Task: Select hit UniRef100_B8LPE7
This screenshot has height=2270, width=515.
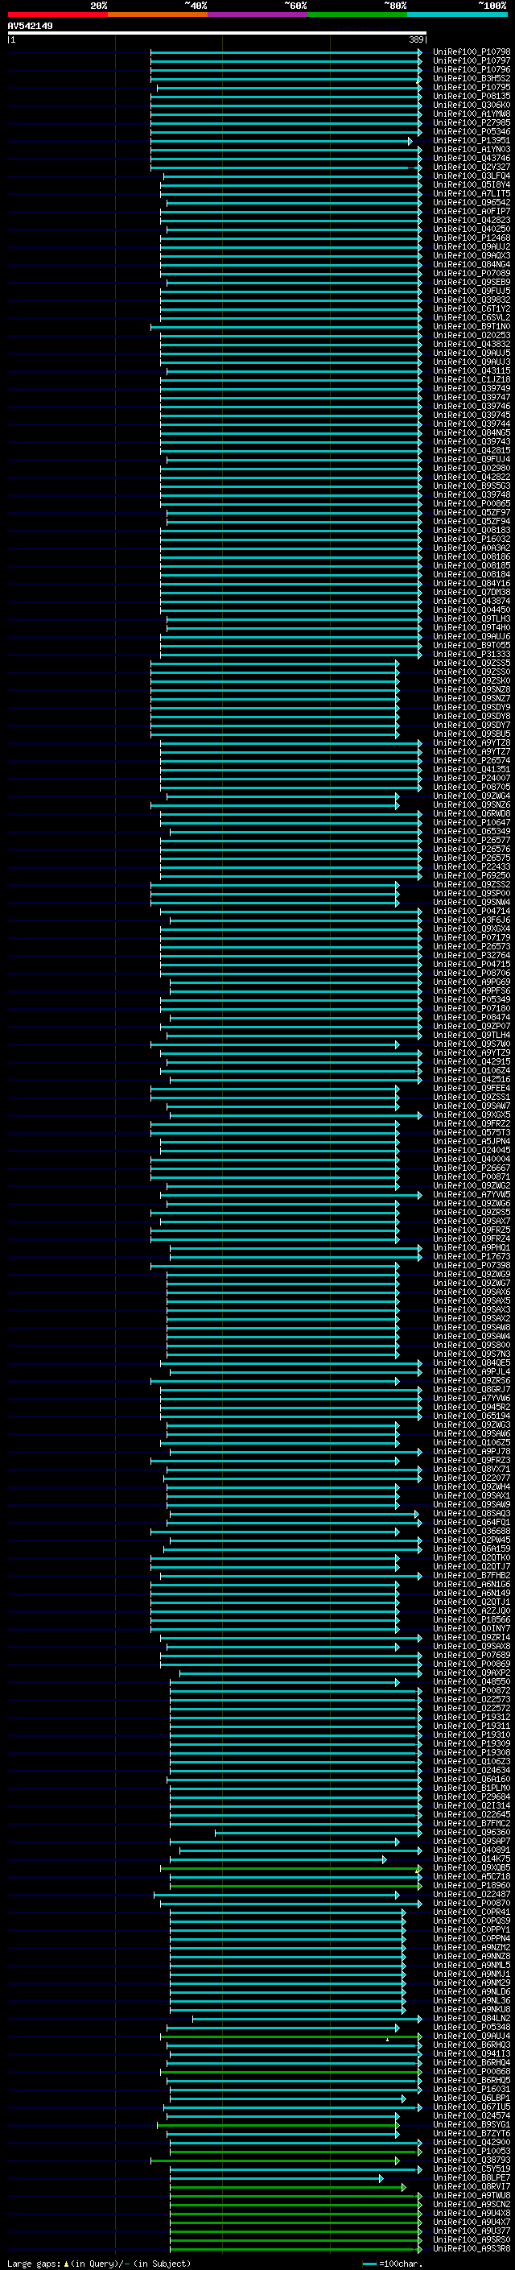Action: [x=471, y=2177]
